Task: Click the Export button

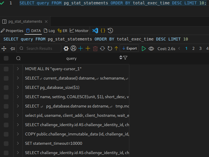Action: 129,48
